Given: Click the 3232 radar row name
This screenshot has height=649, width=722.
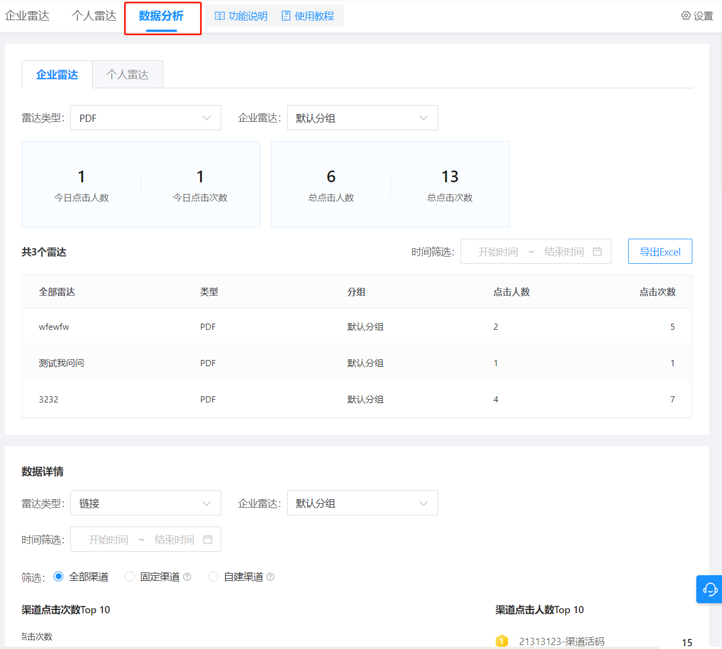Looking at the screenshot, I should tap(49, 399).
